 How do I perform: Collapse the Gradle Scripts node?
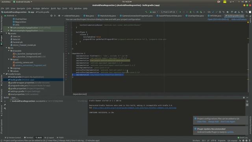click(x=4, y=74)
